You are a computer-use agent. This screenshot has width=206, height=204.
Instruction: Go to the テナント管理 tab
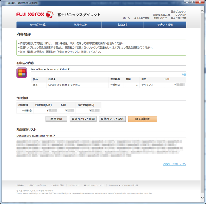(165, 25)
